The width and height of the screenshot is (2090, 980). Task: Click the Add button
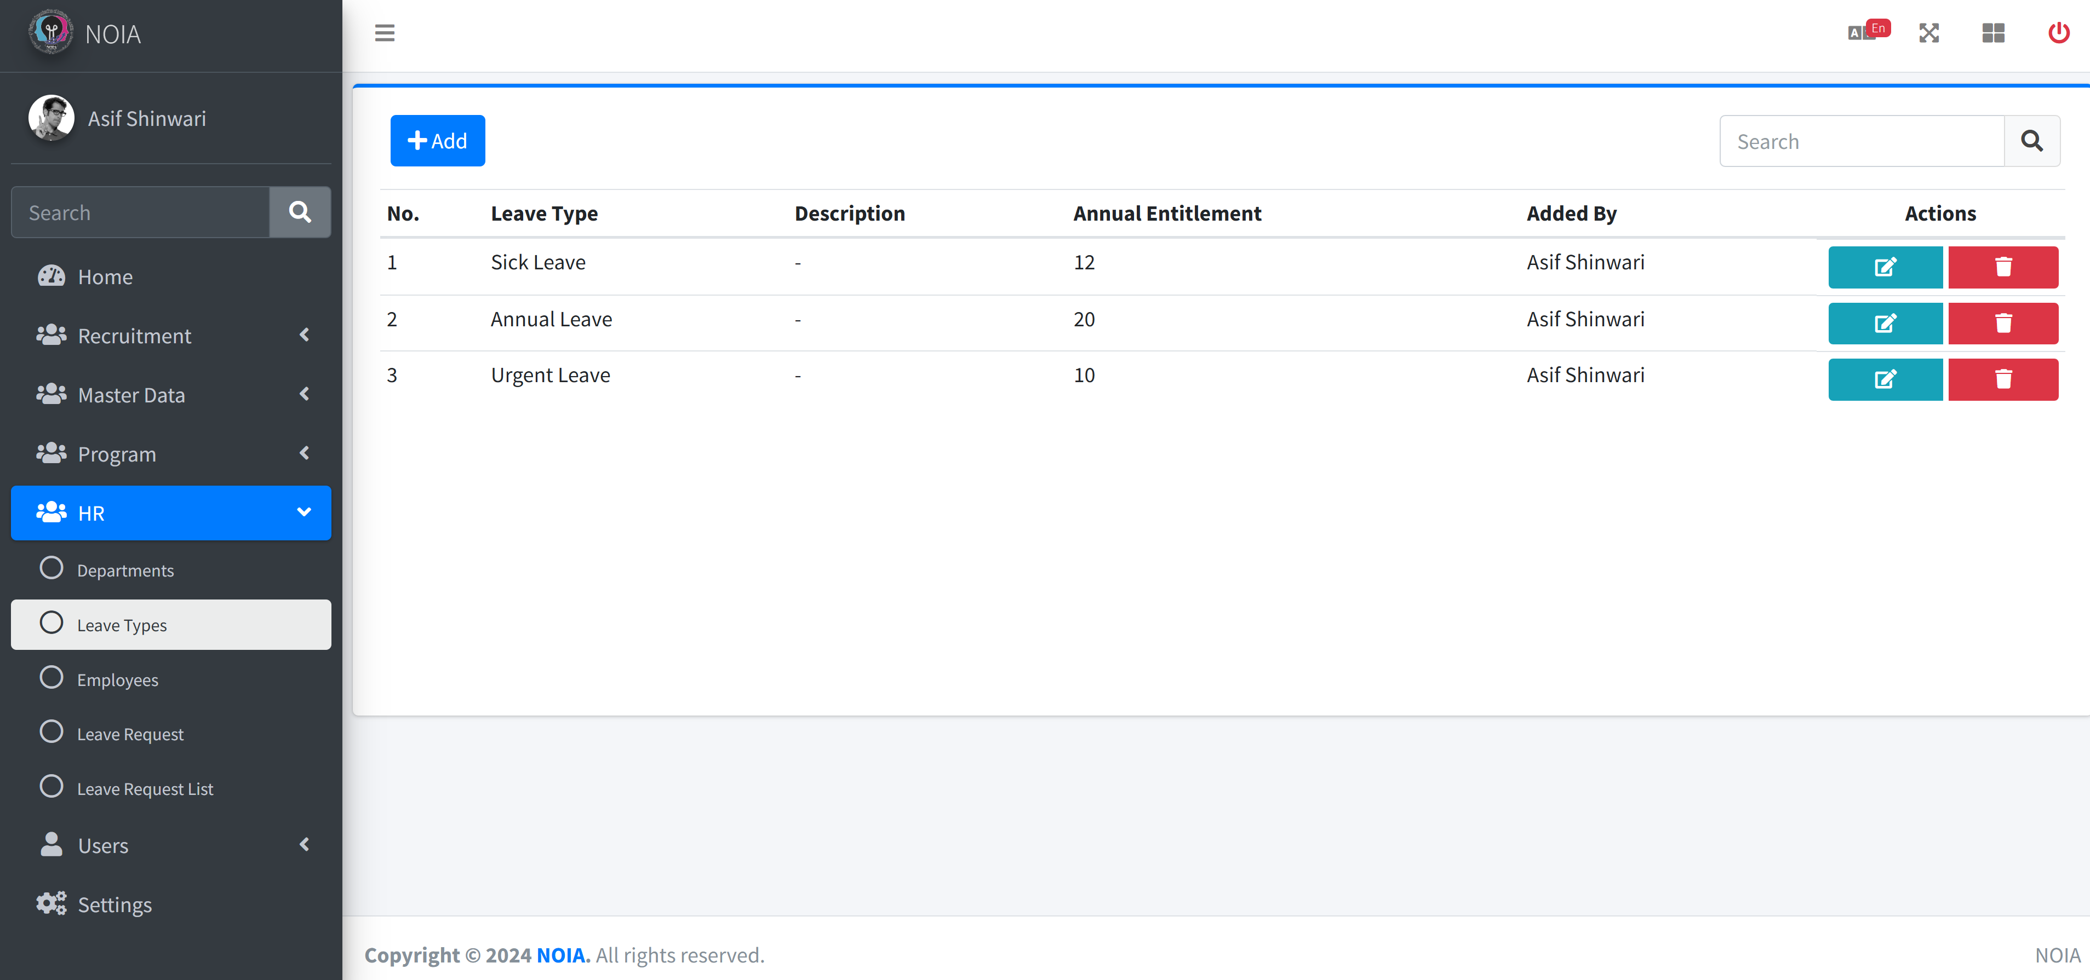pos(437,141)
